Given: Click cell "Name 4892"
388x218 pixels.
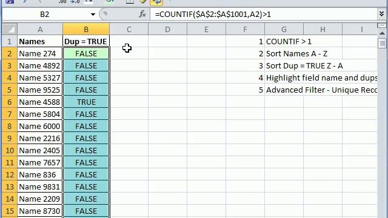Looking at the screenshot, I should [40, 65].
